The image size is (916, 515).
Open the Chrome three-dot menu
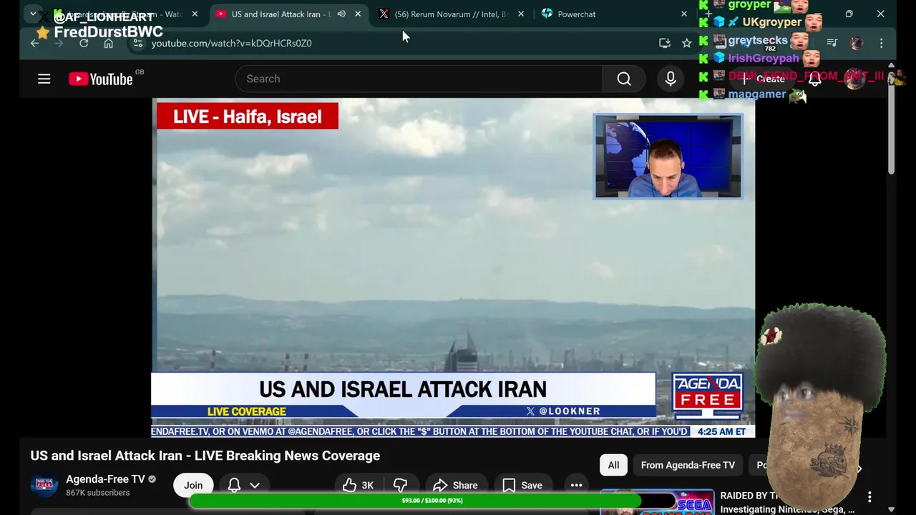pos(881,43)
